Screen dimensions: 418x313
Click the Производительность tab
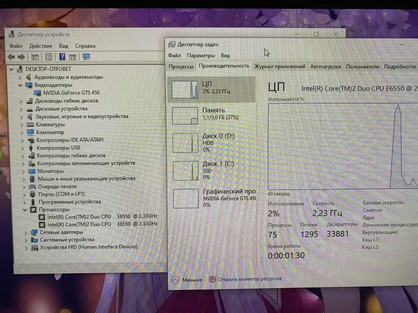point(224,66)
